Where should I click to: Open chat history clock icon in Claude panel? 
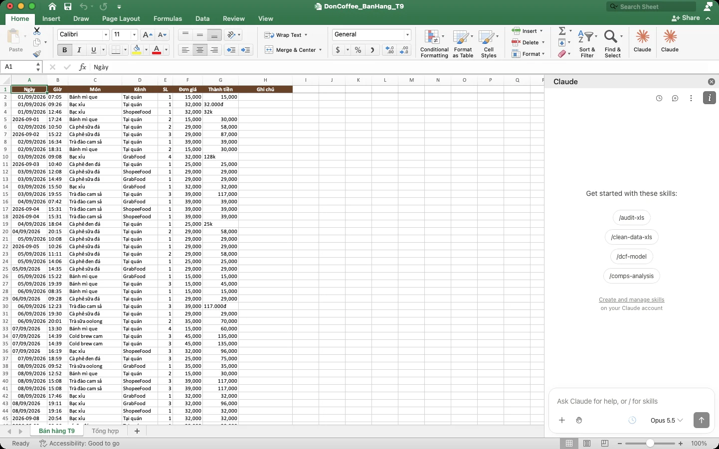(x=659, y=98)
